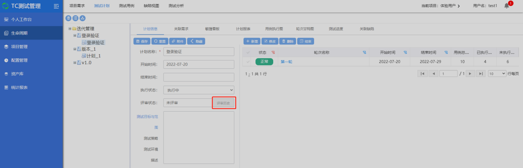Click the 开始时间 date field
The height and width of the screenshot is (168, 523).
[x=199, y=64]
